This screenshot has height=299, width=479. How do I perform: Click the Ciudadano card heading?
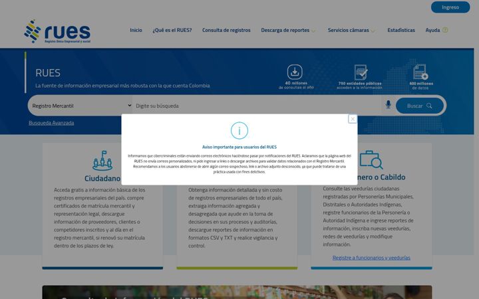(x=102, y=178)
